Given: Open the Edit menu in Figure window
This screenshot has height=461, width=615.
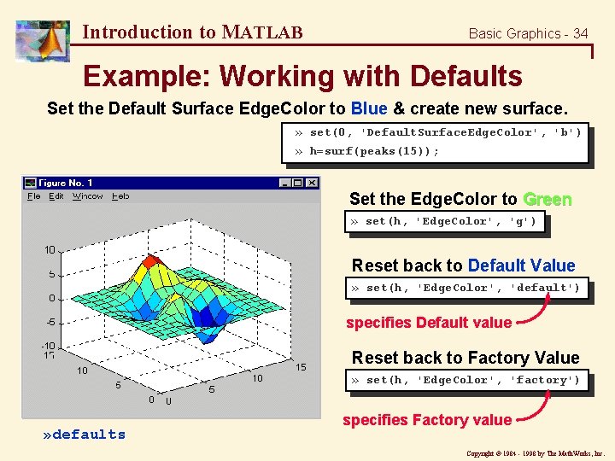Looking at the screenshot, I should click(x=56, y=196).
